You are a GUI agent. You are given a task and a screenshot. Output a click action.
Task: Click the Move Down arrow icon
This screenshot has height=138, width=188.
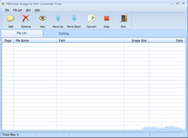coord(74,18)
